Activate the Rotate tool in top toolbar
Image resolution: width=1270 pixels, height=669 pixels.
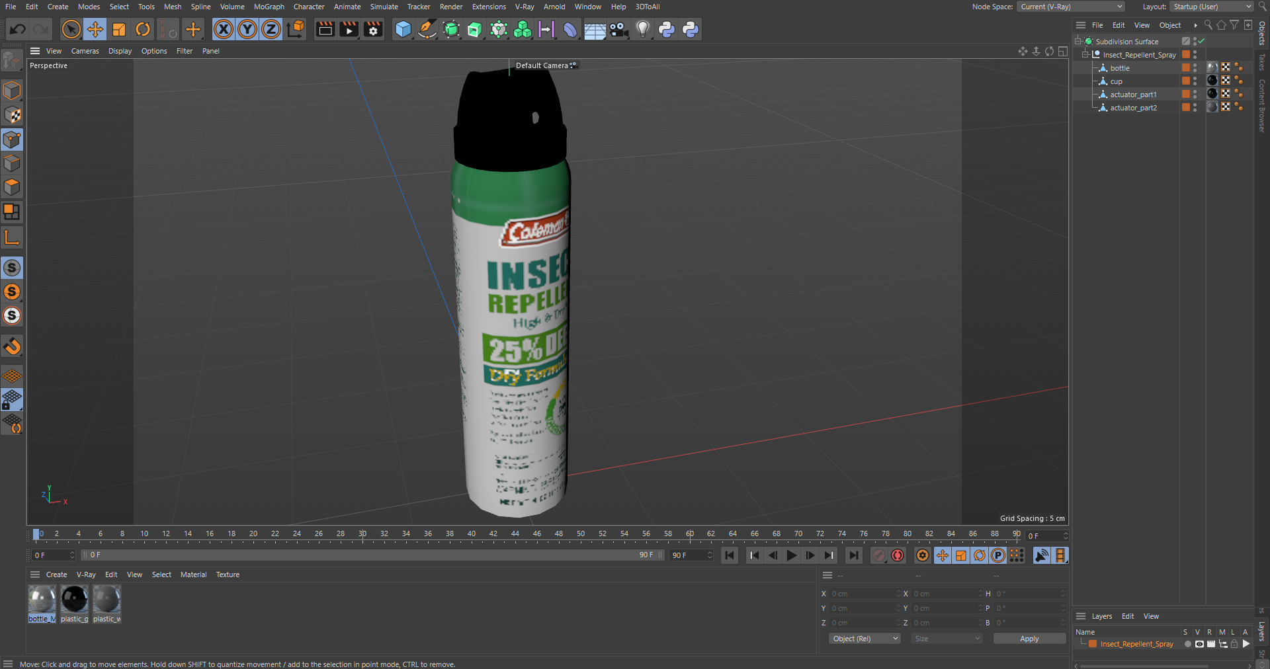143,29
